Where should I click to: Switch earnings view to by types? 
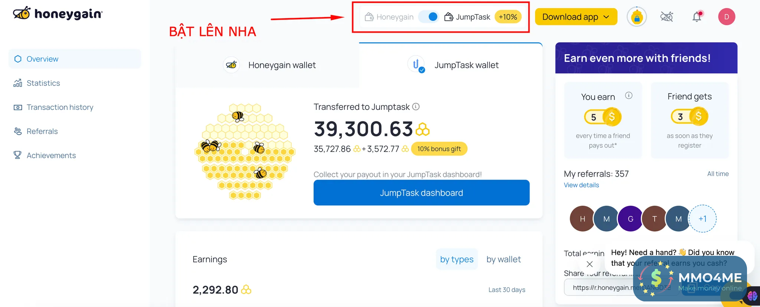[456, 259]
